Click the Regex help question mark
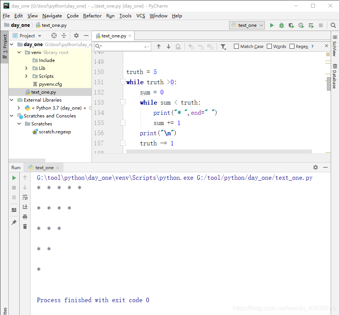 tap(312, 46)
